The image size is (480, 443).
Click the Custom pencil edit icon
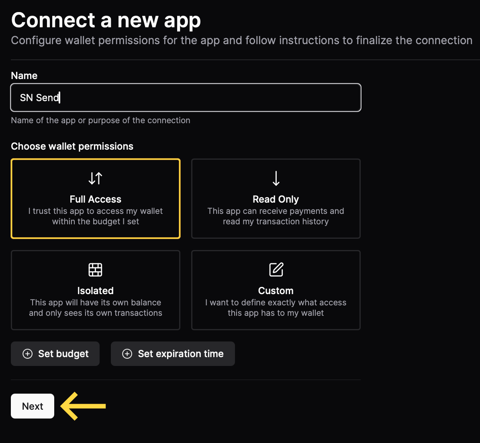tap(276, 270)
